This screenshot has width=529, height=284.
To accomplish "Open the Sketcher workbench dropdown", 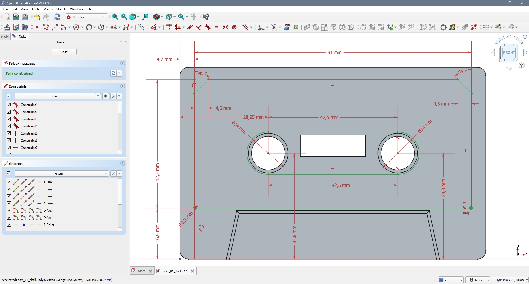I will [86, 17].
